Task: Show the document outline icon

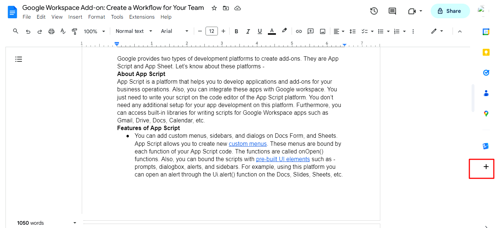Action: [x=19, y=59]
